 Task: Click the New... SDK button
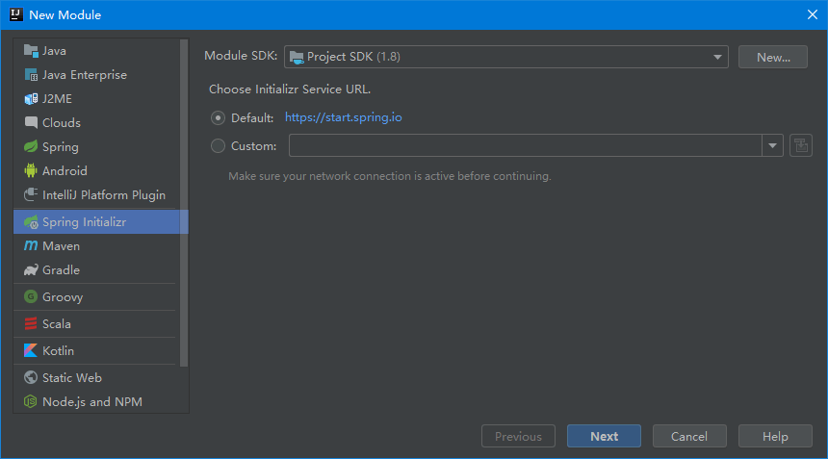click(x=772, y=57)
